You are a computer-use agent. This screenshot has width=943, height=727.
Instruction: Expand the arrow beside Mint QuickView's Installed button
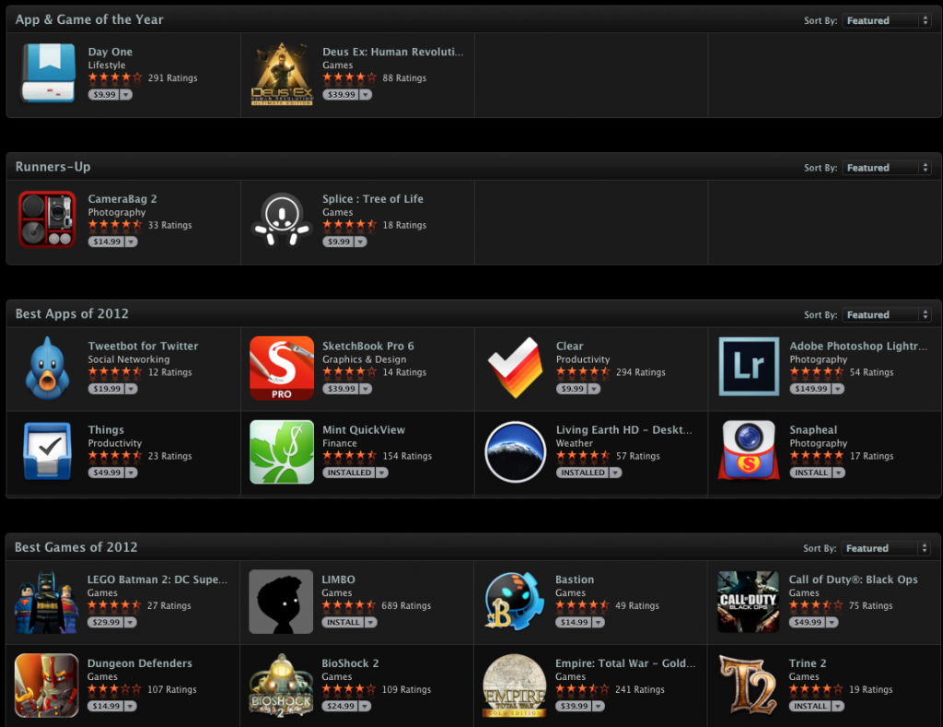[x=381, y=473]
